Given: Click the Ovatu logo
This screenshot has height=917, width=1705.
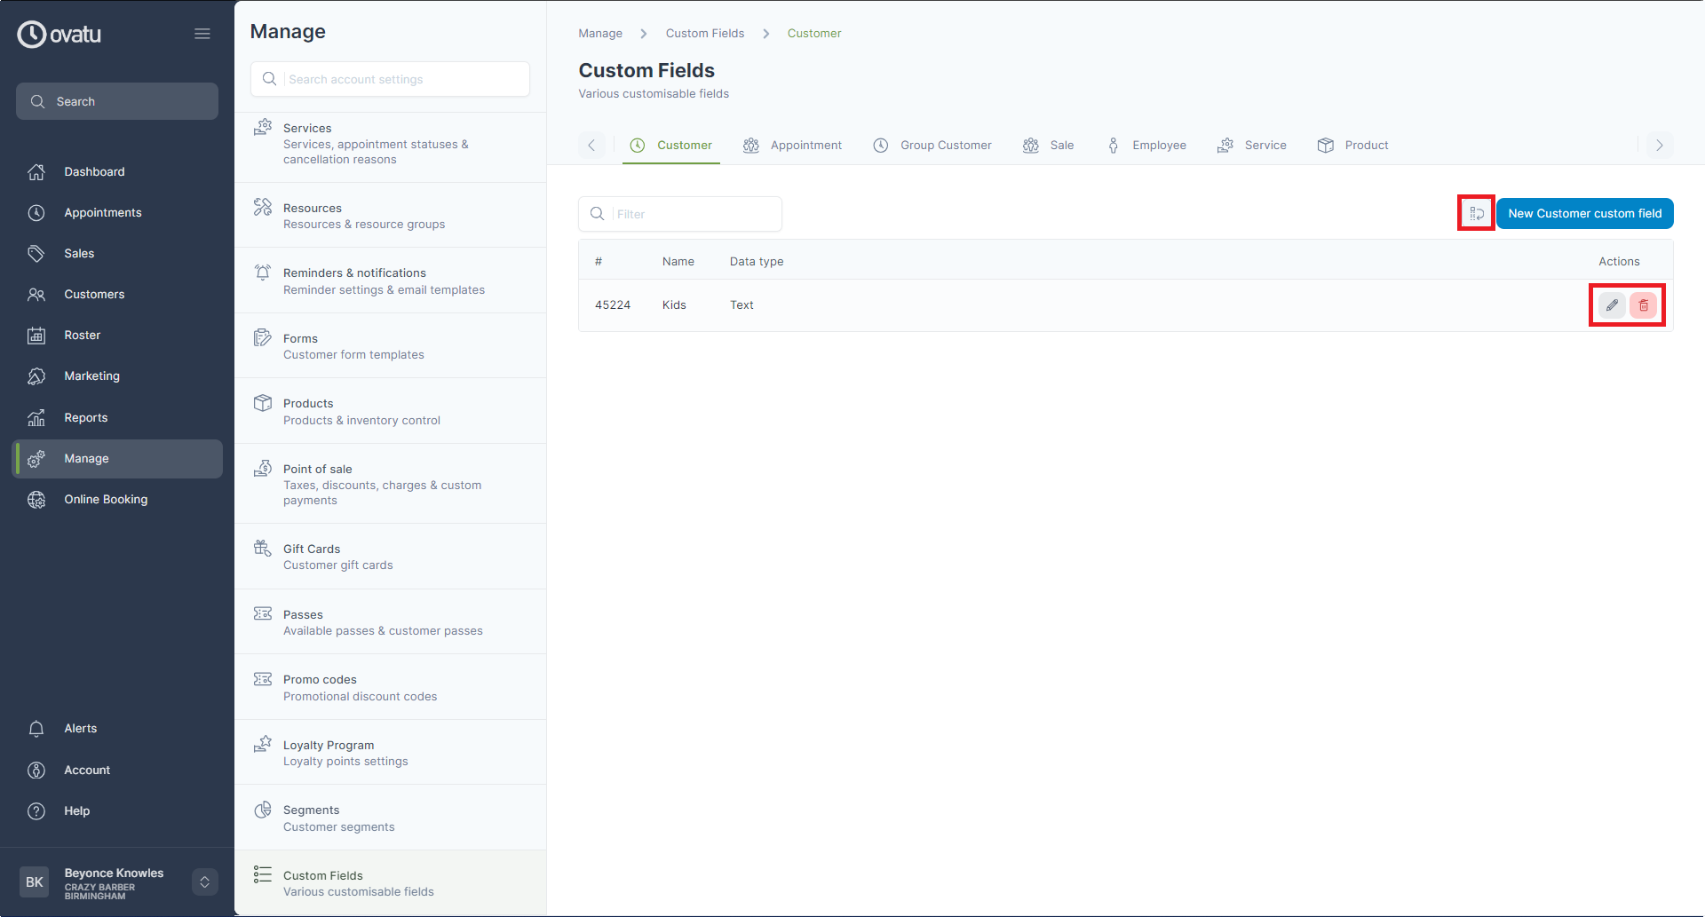Looking at the screenshot, I should coord(59,34).
